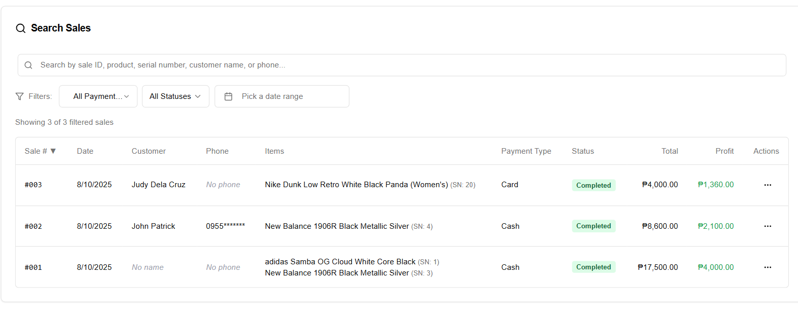Click John Patrick's masked phone number
The width and height of the screenshot is (798, 313).
[225, 226]
